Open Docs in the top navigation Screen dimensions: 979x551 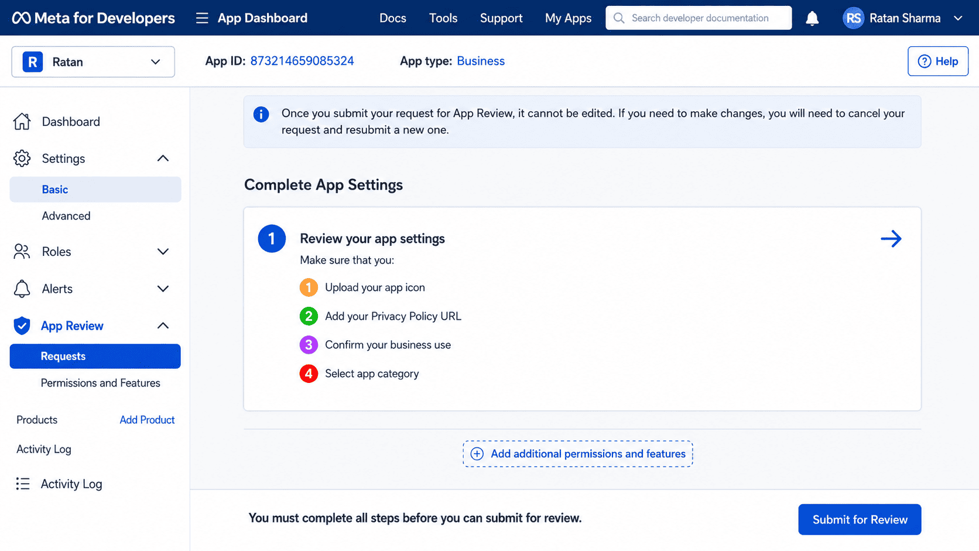393,18
